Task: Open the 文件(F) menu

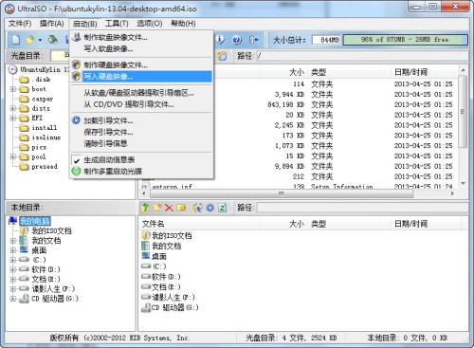Action: pyautogui.click(x=20, y=24)
